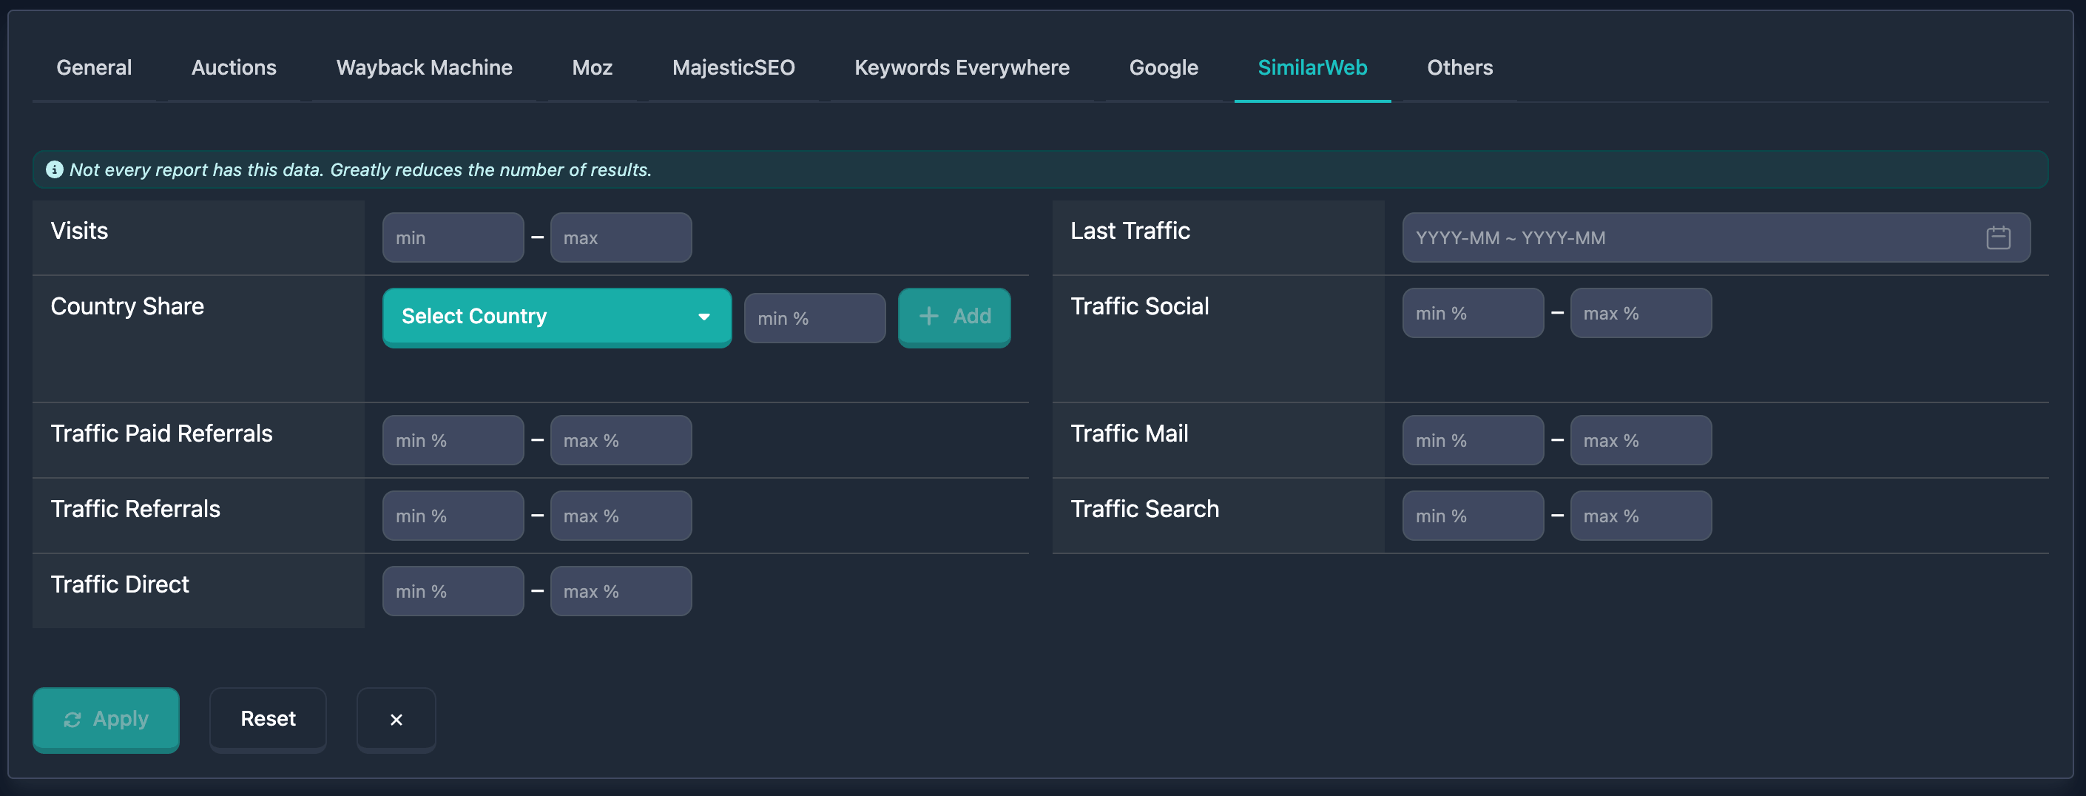Screen dimensions: 2086x796
Task: Click the max field for Visits
Action: (x=621, y=237)
